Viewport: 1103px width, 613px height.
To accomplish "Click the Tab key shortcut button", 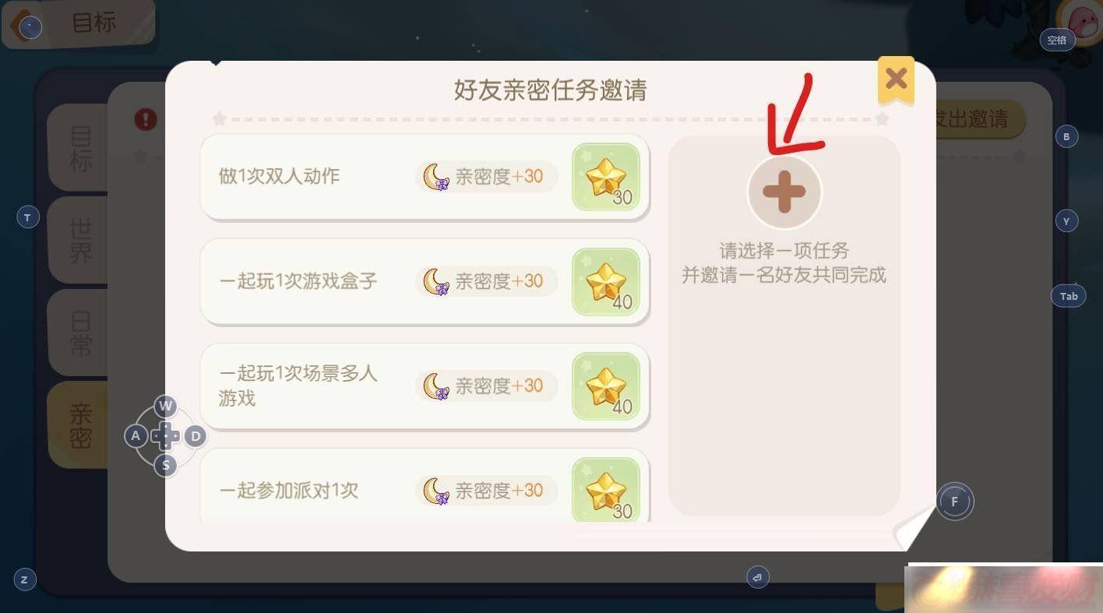I will [1069, 296].
